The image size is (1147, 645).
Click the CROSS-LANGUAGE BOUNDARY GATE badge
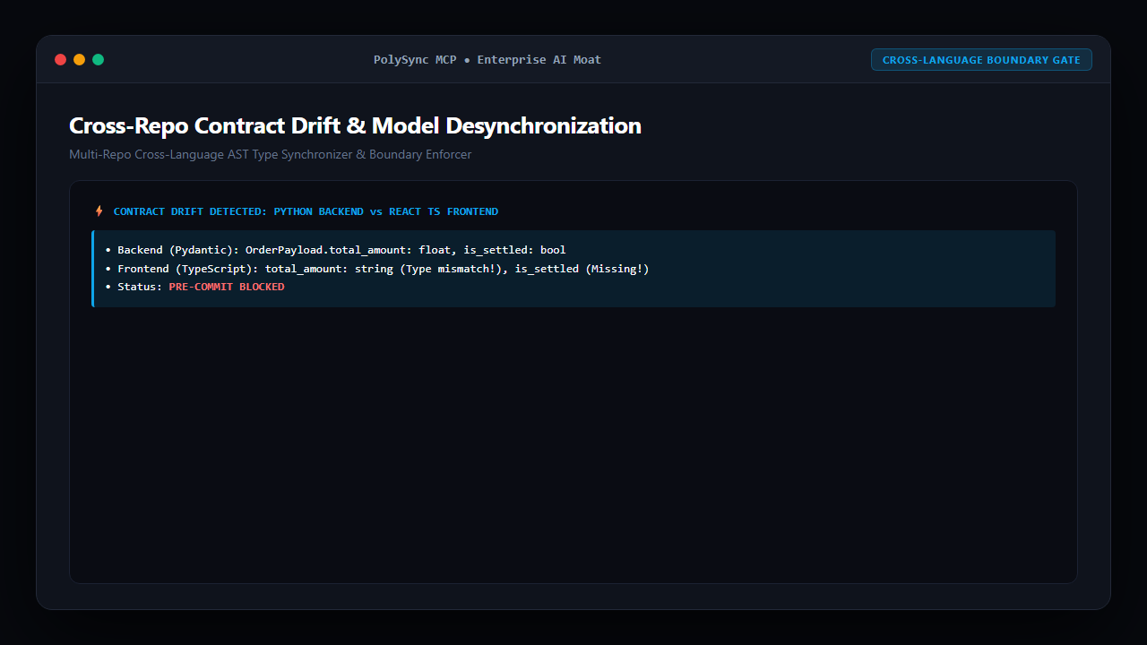981,60
